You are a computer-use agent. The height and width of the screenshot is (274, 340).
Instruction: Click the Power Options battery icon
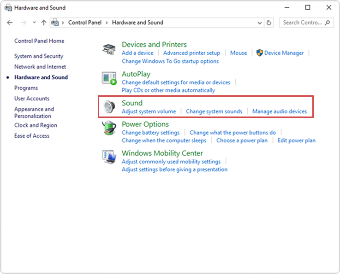pos(109,128)
